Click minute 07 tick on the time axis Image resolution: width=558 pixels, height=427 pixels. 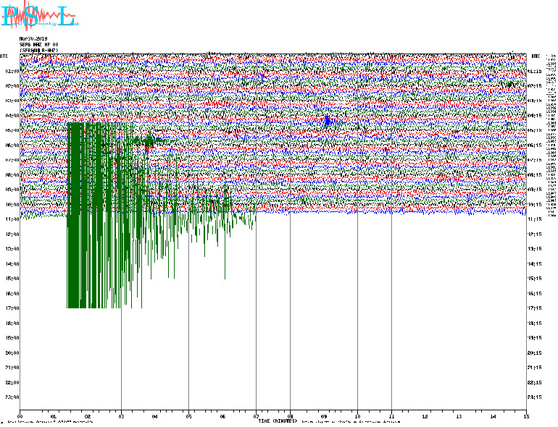256,417
